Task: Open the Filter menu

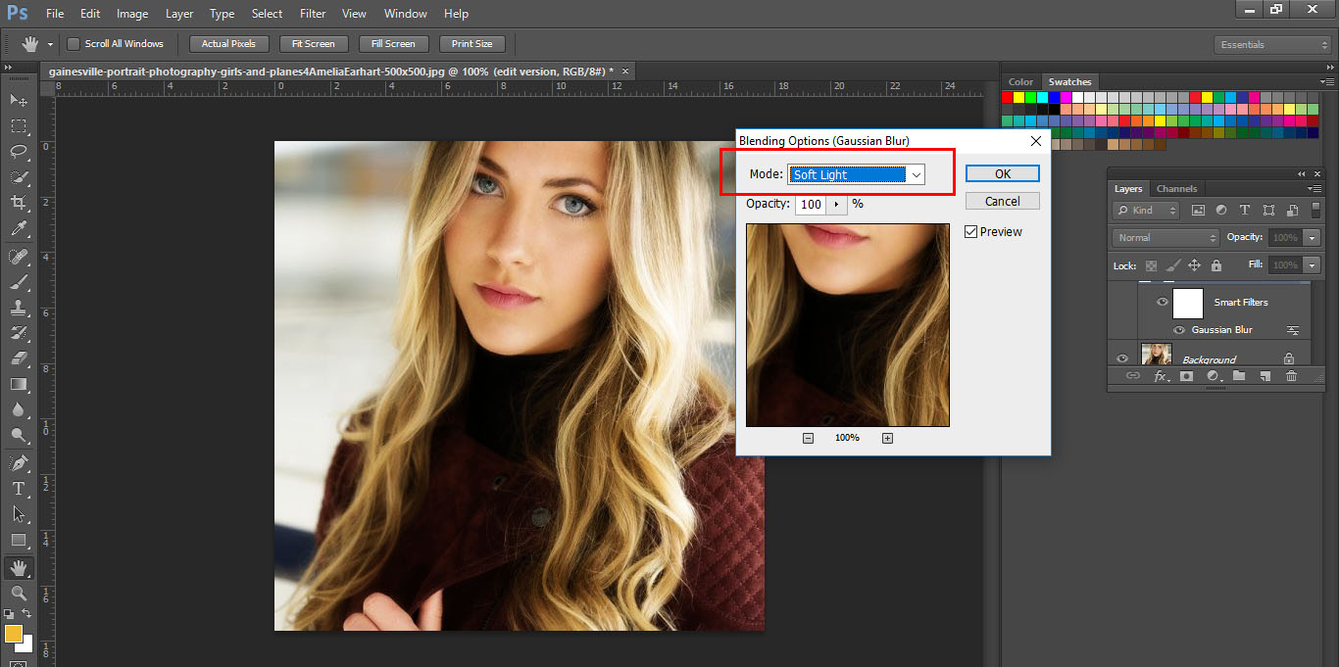Action: (x=312, y=13)
